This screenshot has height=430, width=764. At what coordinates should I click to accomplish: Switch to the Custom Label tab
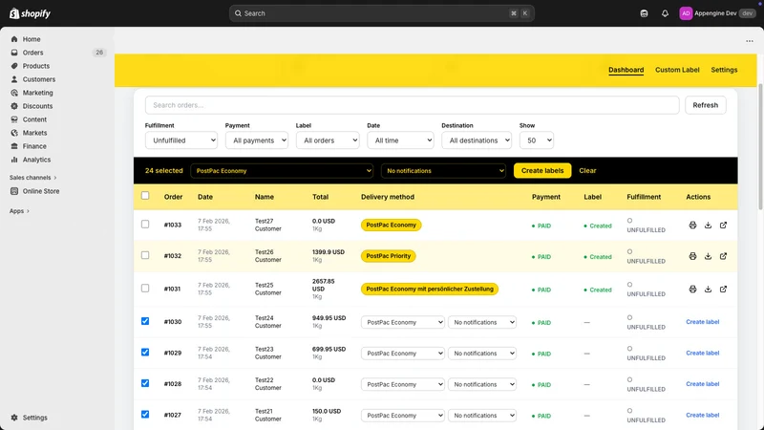tap(677, 70)
